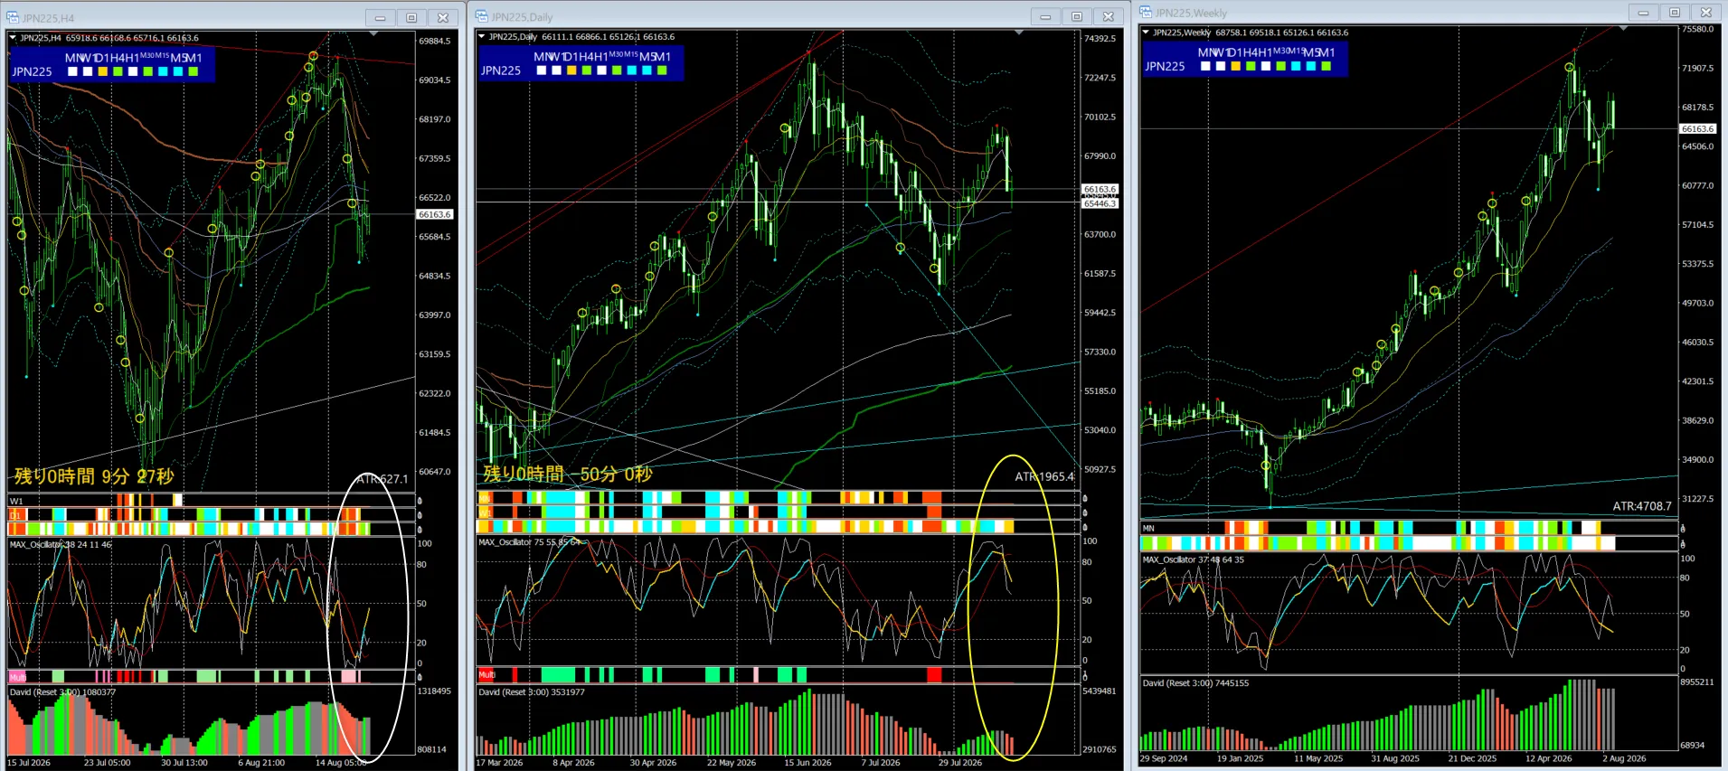The width and height of the screenshot is (1728, 771).
Task: Click the MAX_Oscillator 38 24 11 46 label
Action: coord(61,544)
